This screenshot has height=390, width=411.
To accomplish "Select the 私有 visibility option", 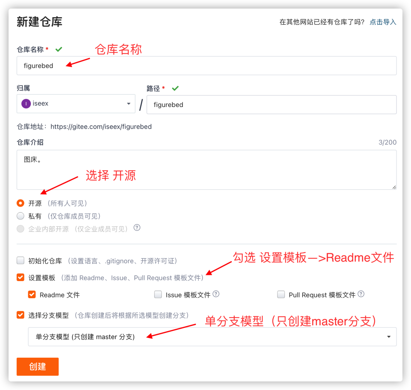I will tap(20, 216).
